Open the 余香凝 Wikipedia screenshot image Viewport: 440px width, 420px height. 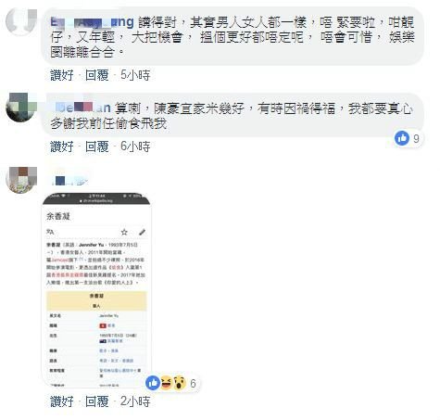tap(96, 289)
